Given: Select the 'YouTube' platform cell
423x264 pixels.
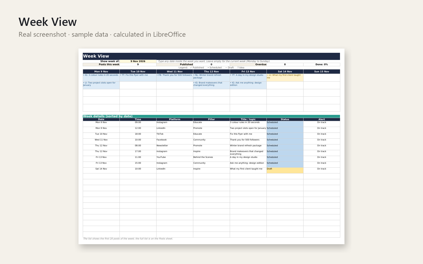Looking at the screenshot, I should pos(175,159).
